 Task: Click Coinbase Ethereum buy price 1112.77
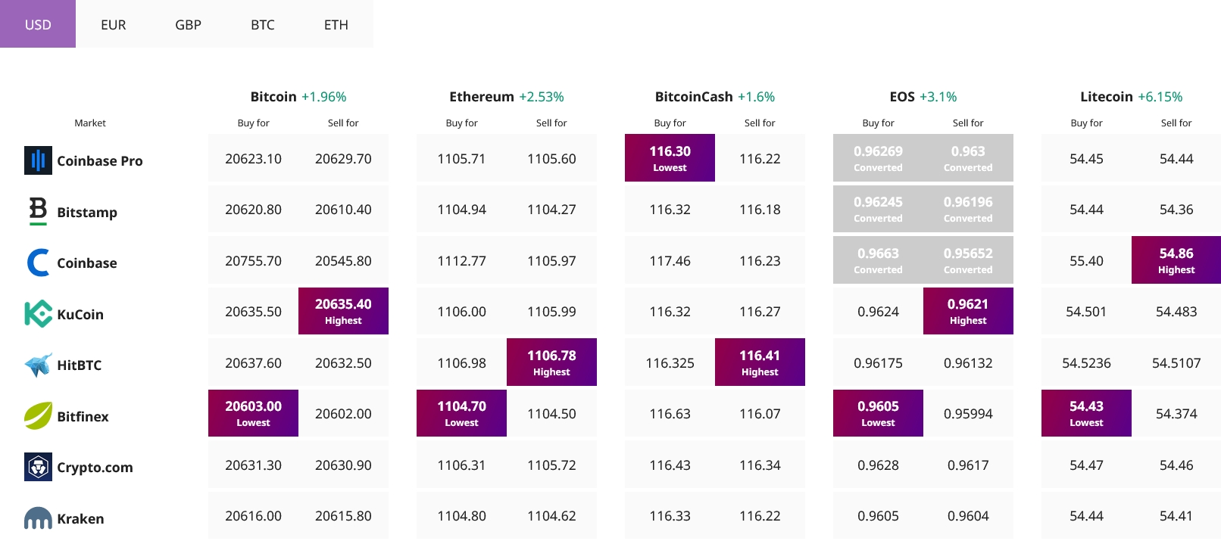click(461, 261)
